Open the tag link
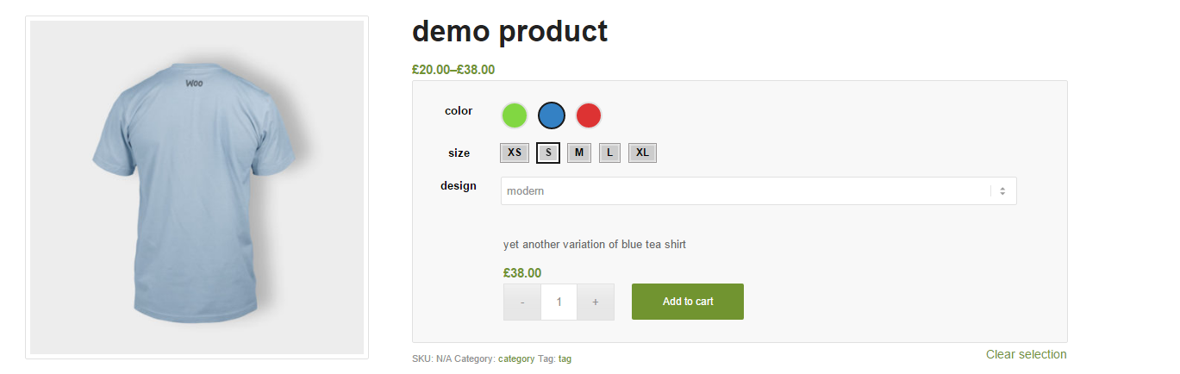Viewport: 1180px width, 374px height. point(565,358)
